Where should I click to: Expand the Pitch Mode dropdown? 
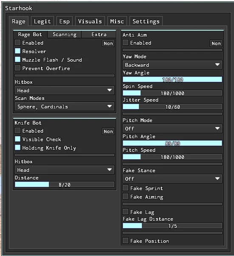[172, 128]
